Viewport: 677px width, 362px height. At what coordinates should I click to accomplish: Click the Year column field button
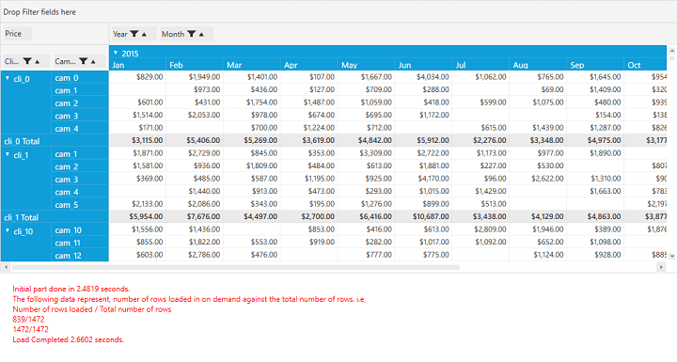click(133, 34)
